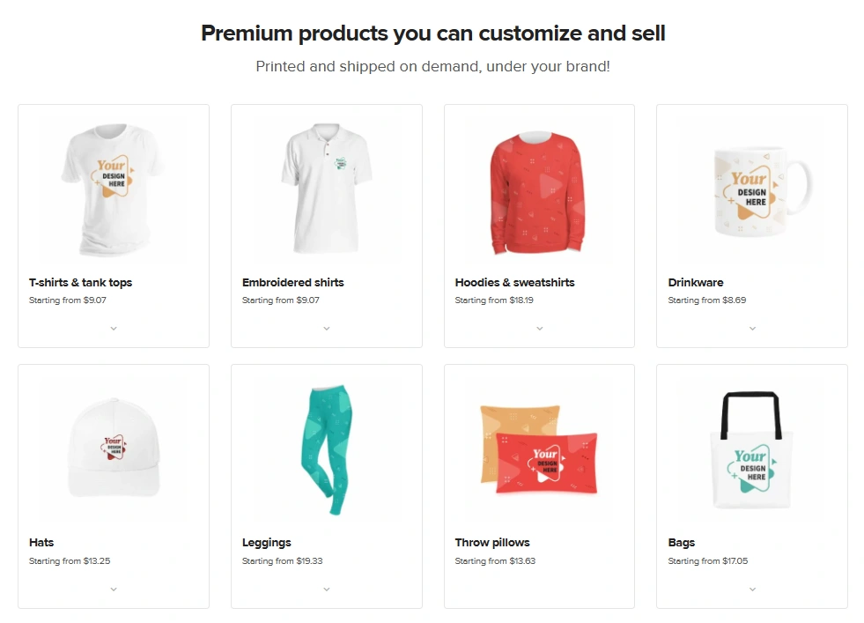Viewport: 864px width, 623px height.
Task: Expand the Embroidered shirts chevron
Action: coord(327,329)
